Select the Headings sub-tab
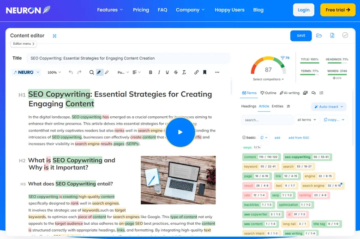Image resolution: width=360 pixels, height=239 pixels. click(x=249, y=106)
